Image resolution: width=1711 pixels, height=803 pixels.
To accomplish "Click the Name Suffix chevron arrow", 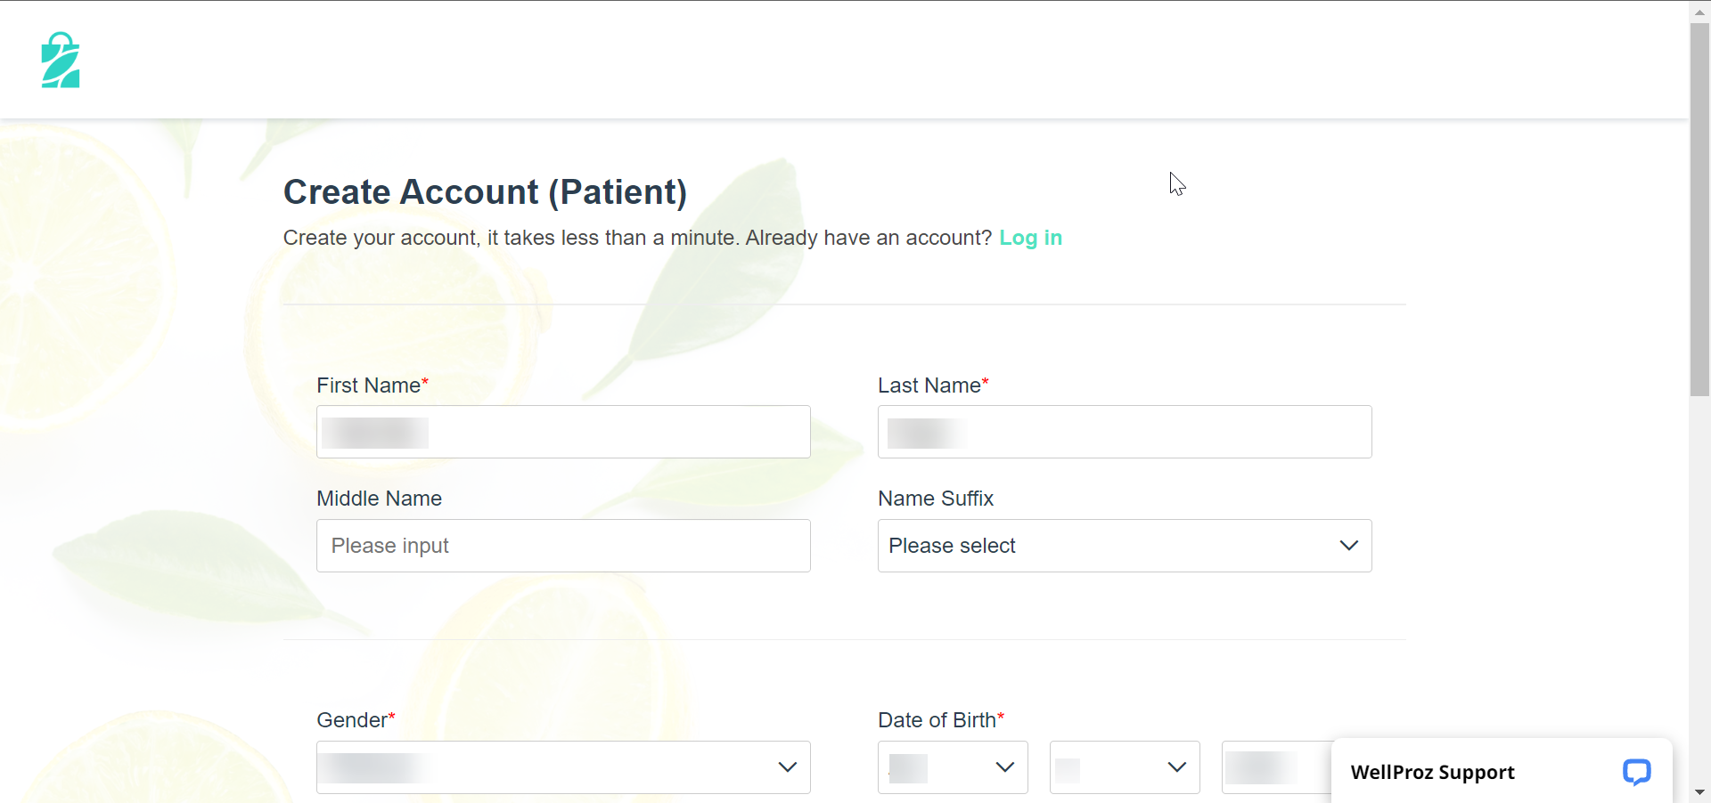I will [x=1348, y=546].
